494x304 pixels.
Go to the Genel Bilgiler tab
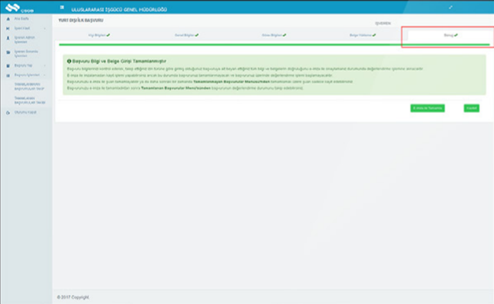pyautogui.click(x=186, y=35)
